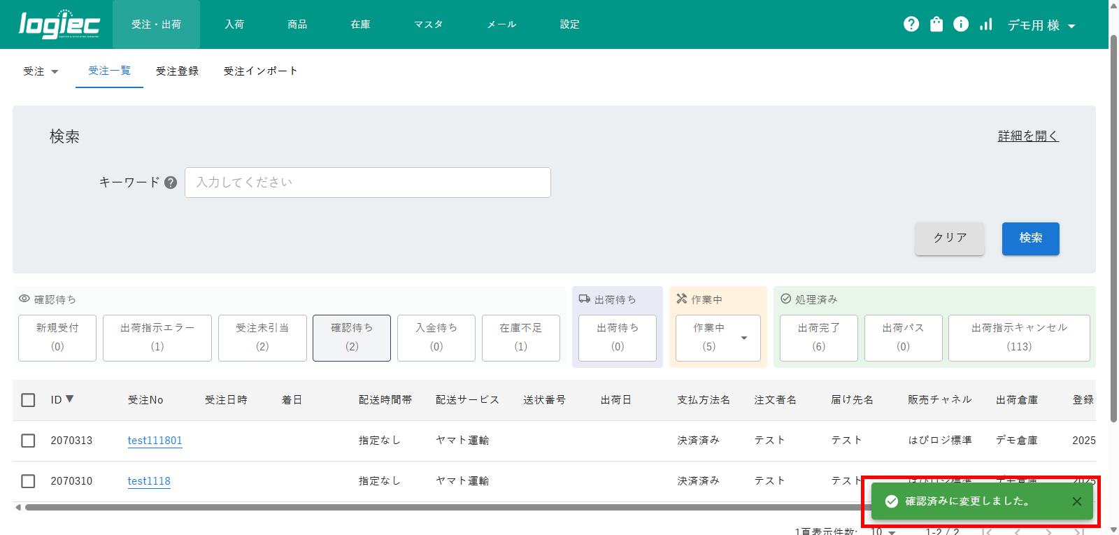Sort by ID column arrow
The width and height of the screenshot is (1119, 535).
point(69,399)
